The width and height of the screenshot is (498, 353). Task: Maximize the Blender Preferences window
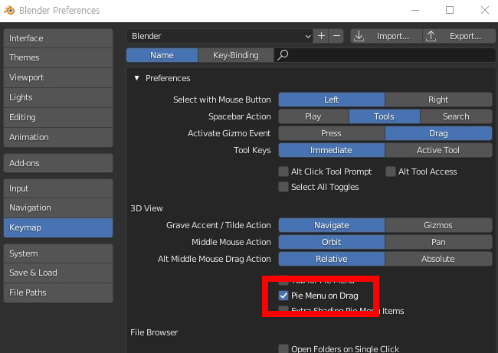point(450,10)
